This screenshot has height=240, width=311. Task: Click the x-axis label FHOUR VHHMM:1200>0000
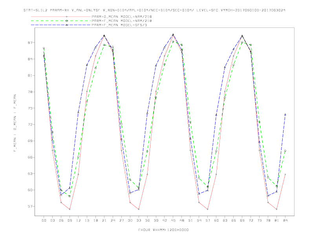coord(163,230)
